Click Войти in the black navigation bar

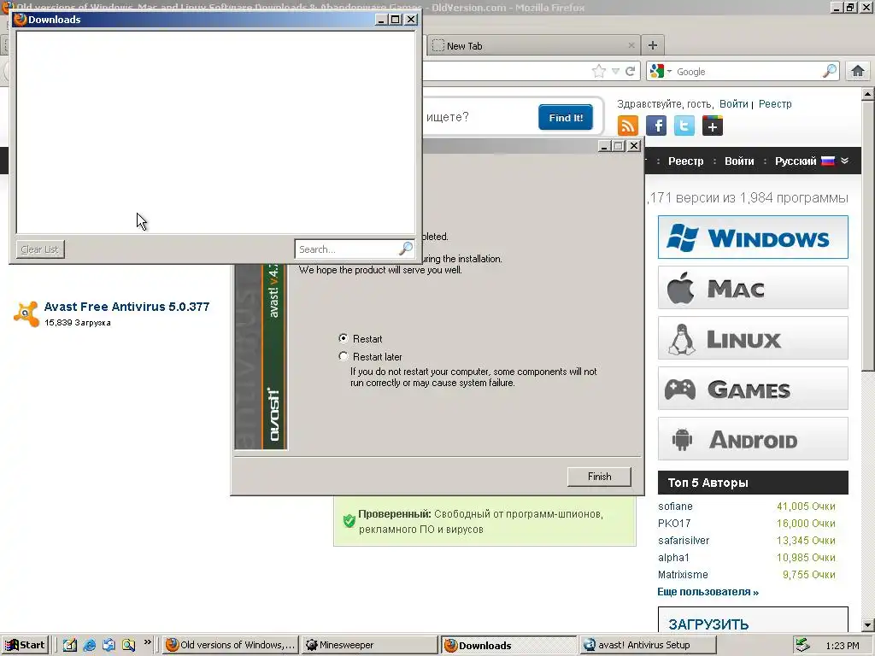(739, 161)
